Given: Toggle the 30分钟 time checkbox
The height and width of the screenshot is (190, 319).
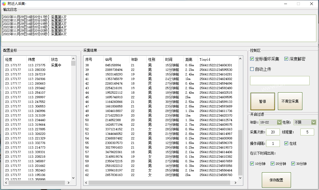Looking at the screenshot, I should tap(293, 163).
